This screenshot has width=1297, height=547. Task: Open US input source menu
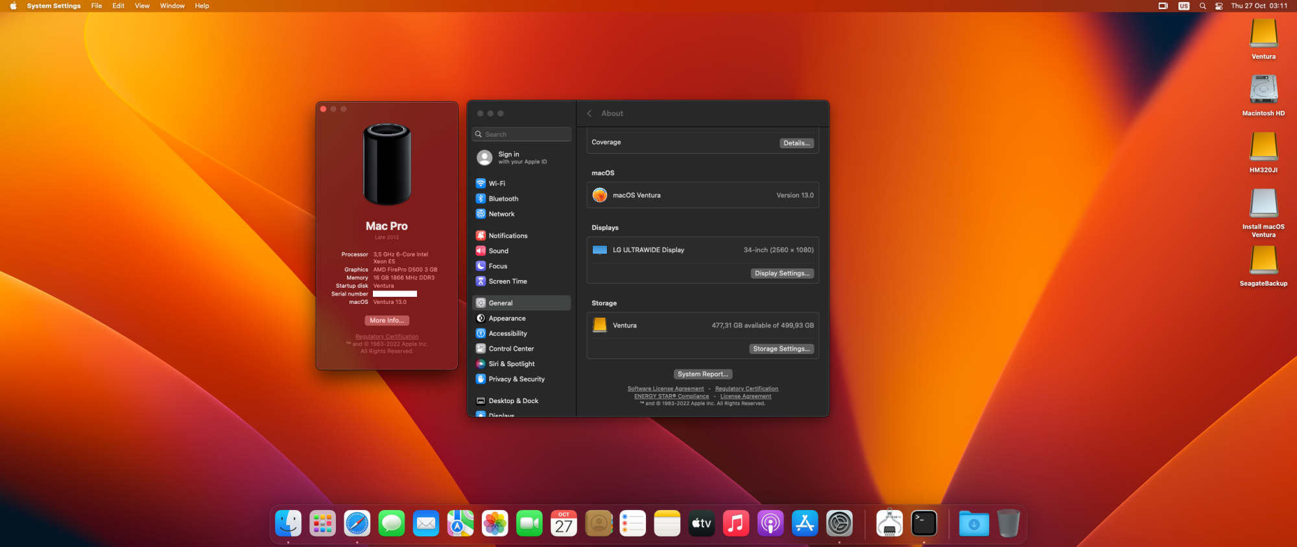[x=1184, y=6]
